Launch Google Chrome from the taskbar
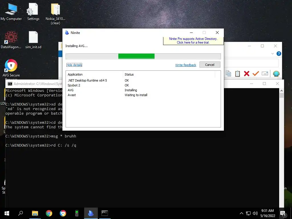Viewport: 292px width, 219px height. point(49,213)
